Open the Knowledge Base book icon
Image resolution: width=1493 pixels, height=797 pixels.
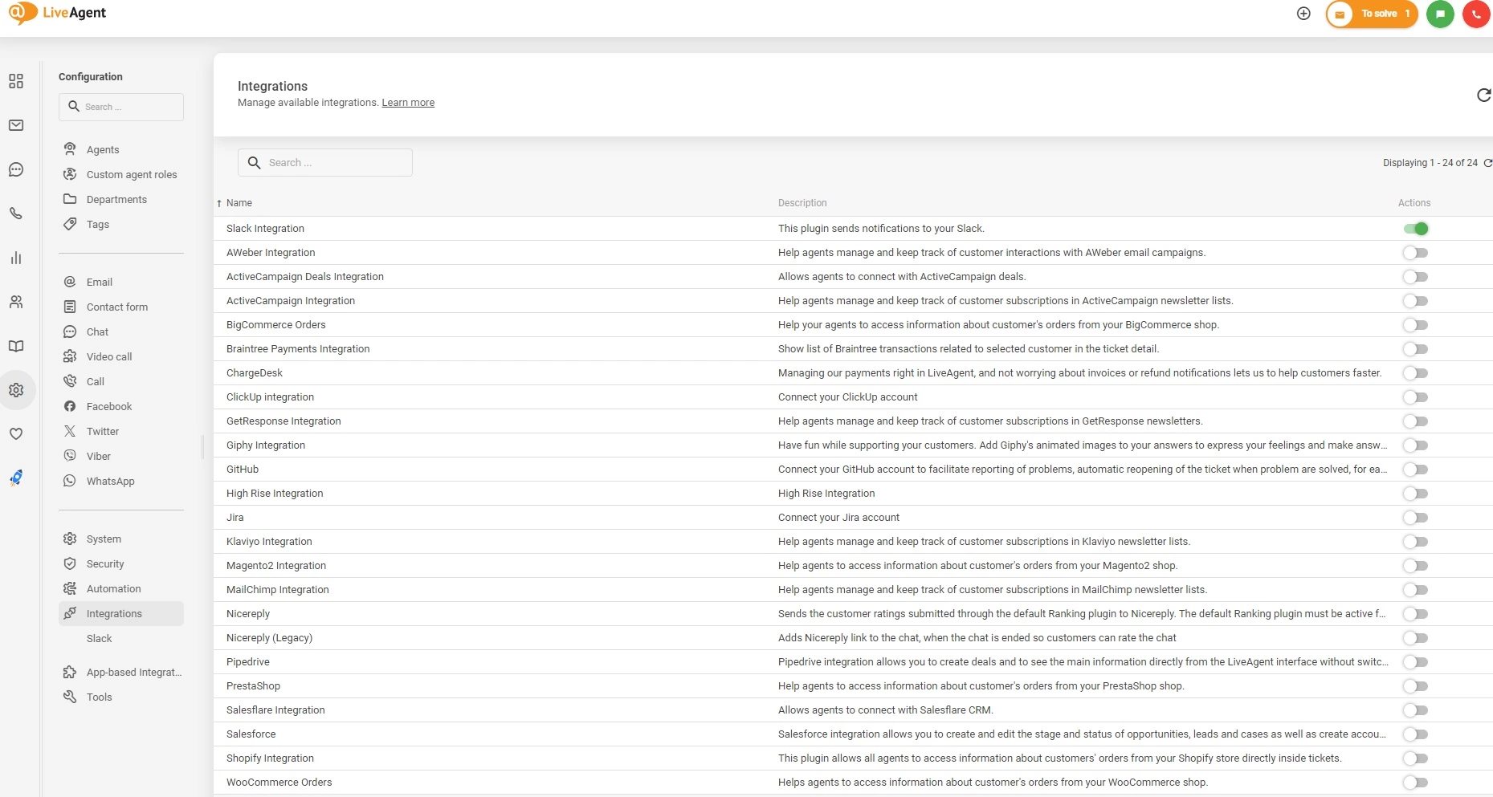tap(16, 346)
